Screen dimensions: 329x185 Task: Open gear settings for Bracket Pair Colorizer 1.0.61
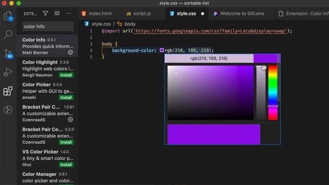[70, 120]
